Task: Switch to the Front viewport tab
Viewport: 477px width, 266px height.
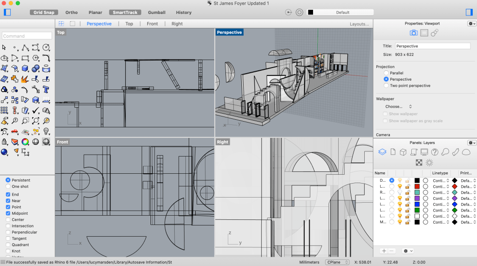Action: [x=152, y=24]
